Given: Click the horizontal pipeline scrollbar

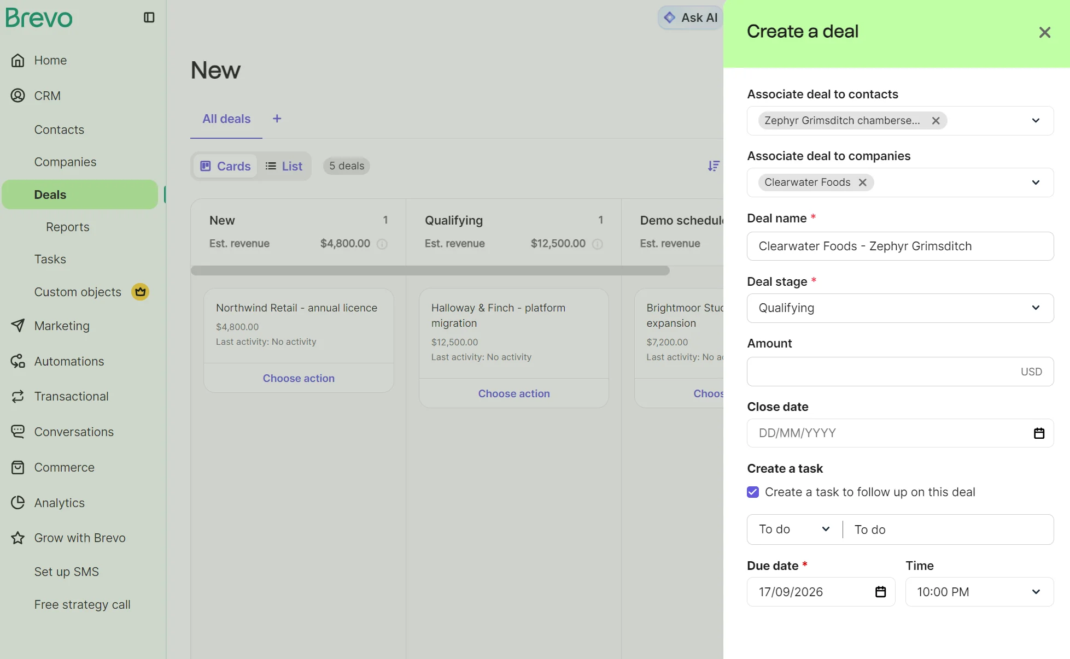Looking at the screenshot, I should (x=430, y=270).
